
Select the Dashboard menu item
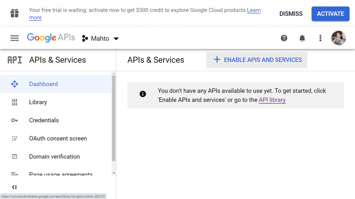[x=56, y=84]
